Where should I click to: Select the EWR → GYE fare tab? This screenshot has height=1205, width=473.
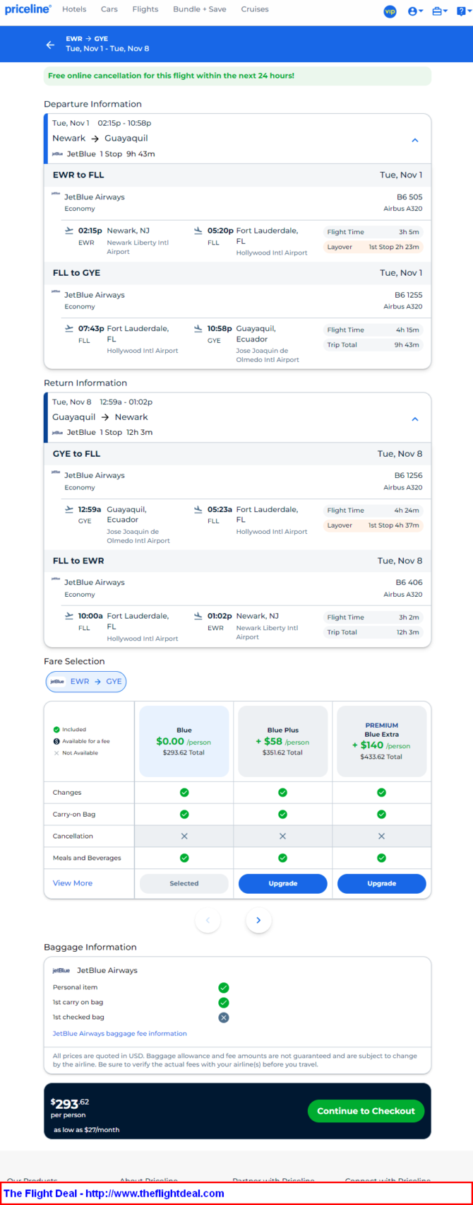[86, 682]
